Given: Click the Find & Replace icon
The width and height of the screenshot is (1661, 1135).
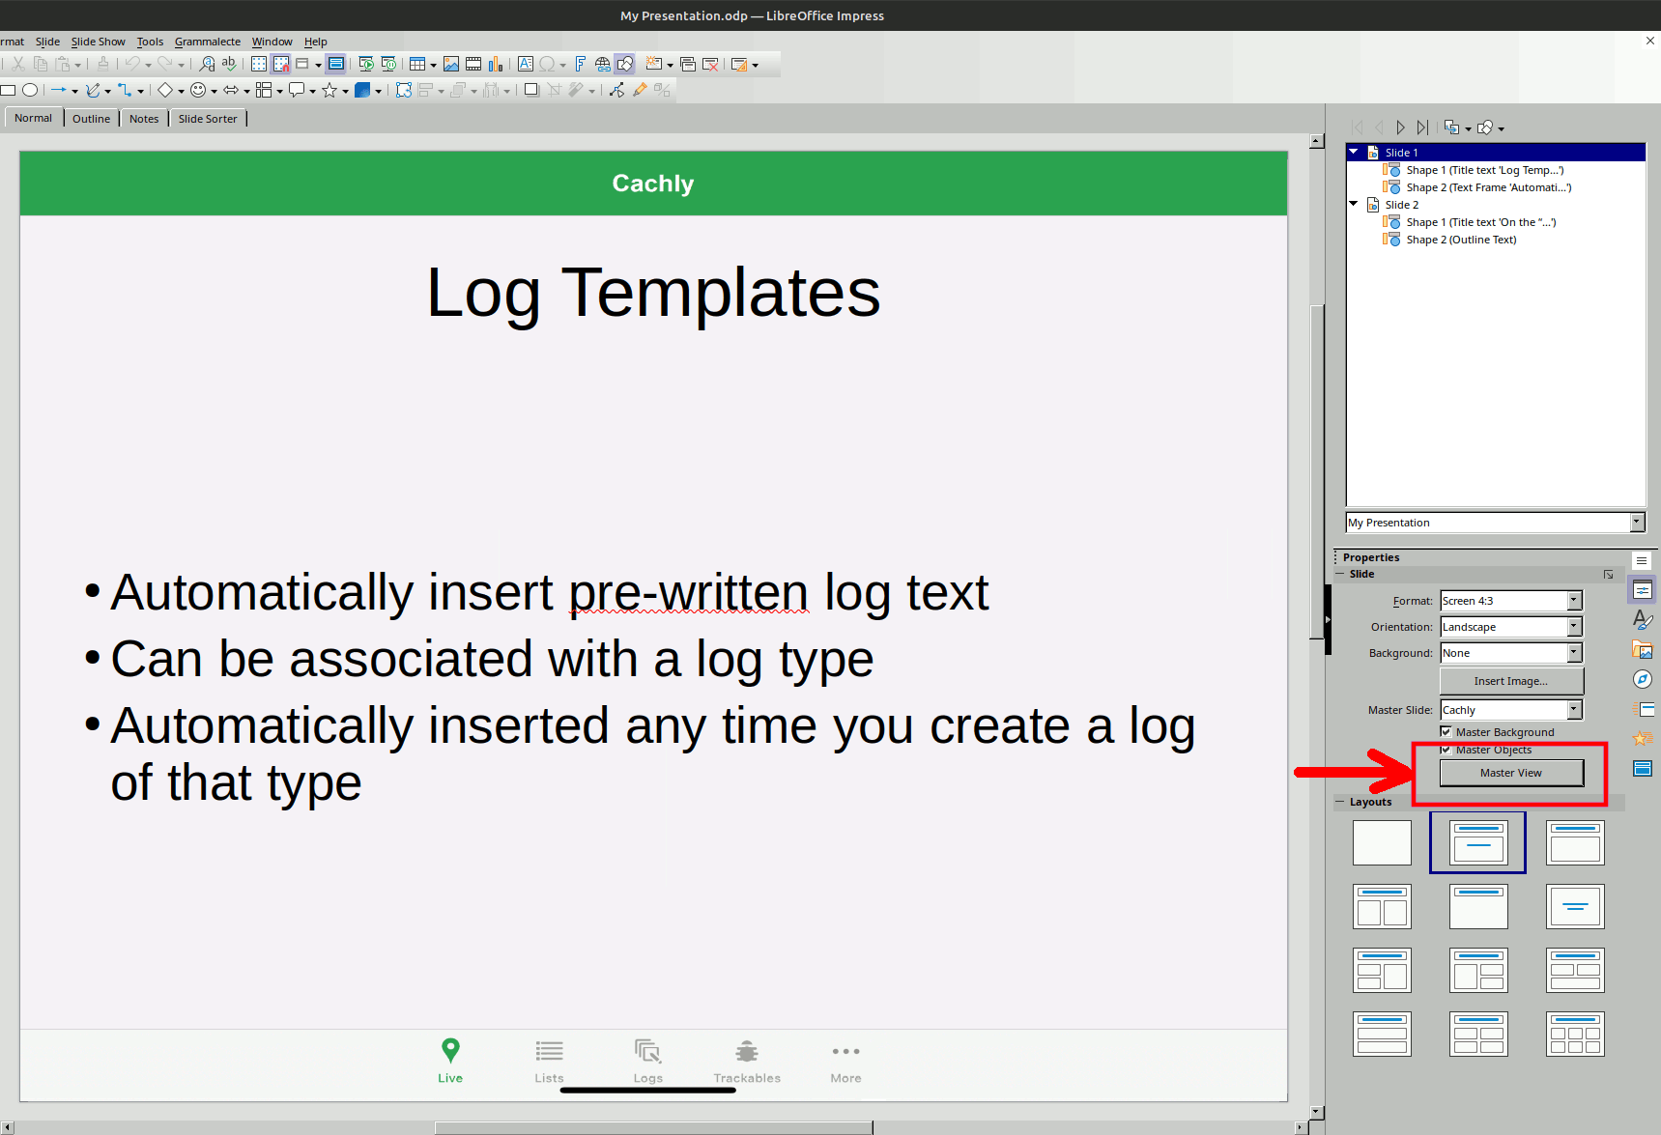Looking at the screenshot, I should point(207,64).
